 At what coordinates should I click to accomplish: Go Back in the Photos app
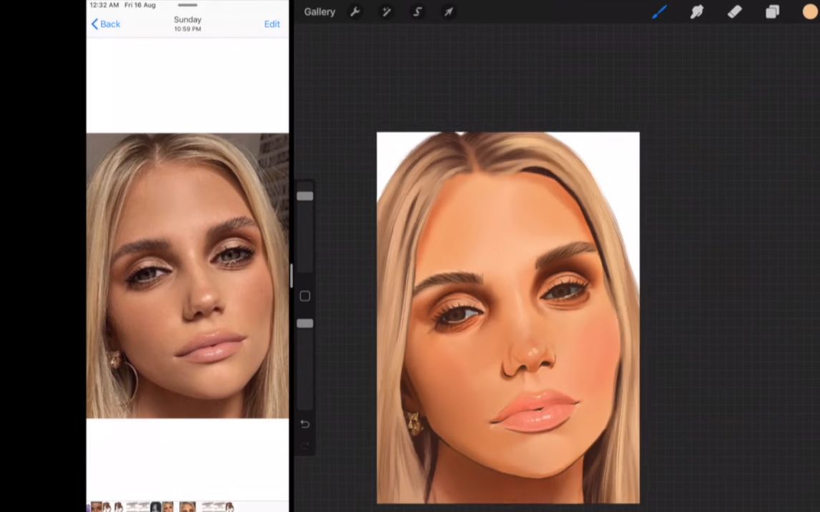coord(106,24)
